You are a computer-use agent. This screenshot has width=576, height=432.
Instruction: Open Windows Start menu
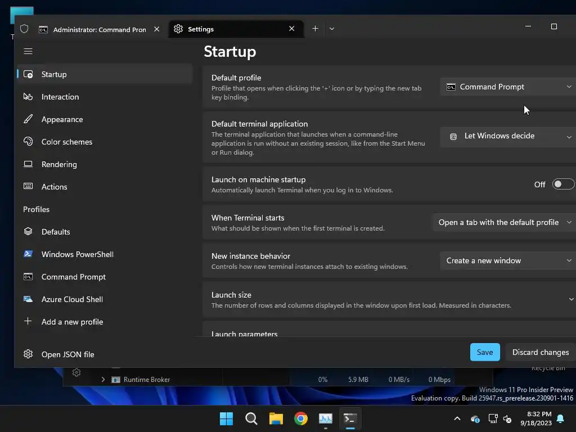[x=226, y=418]
